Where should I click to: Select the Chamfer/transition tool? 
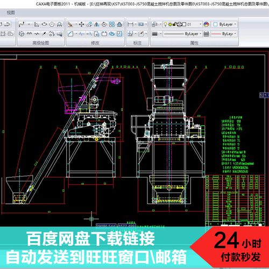70,34
